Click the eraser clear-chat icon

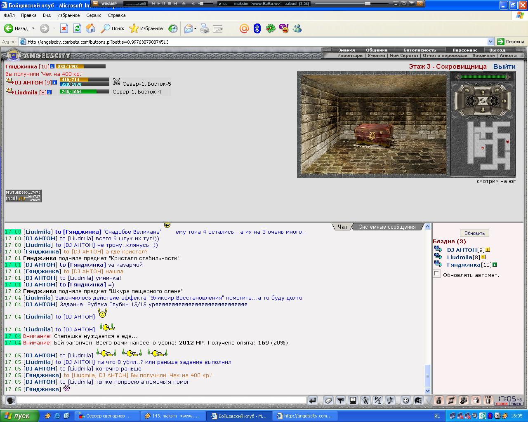point(328,400)
